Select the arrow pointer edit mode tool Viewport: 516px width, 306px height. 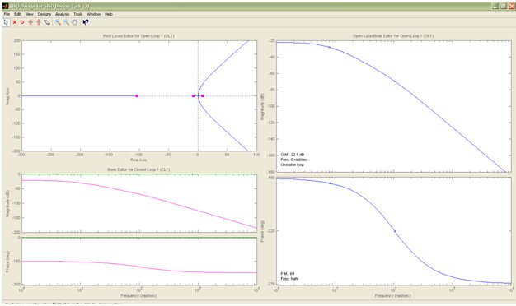point(6,22)
